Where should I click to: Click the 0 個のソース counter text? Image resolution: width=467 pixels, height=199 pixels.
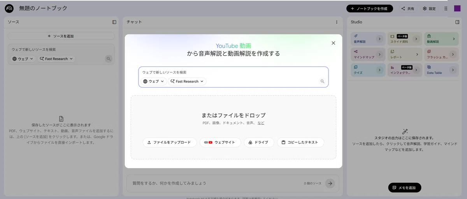pos(313,183)
